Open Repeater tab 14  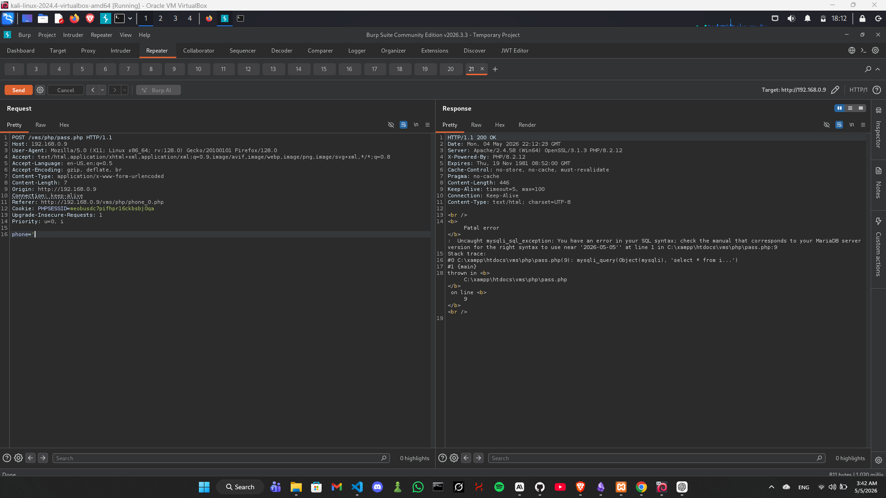point(298,69)
